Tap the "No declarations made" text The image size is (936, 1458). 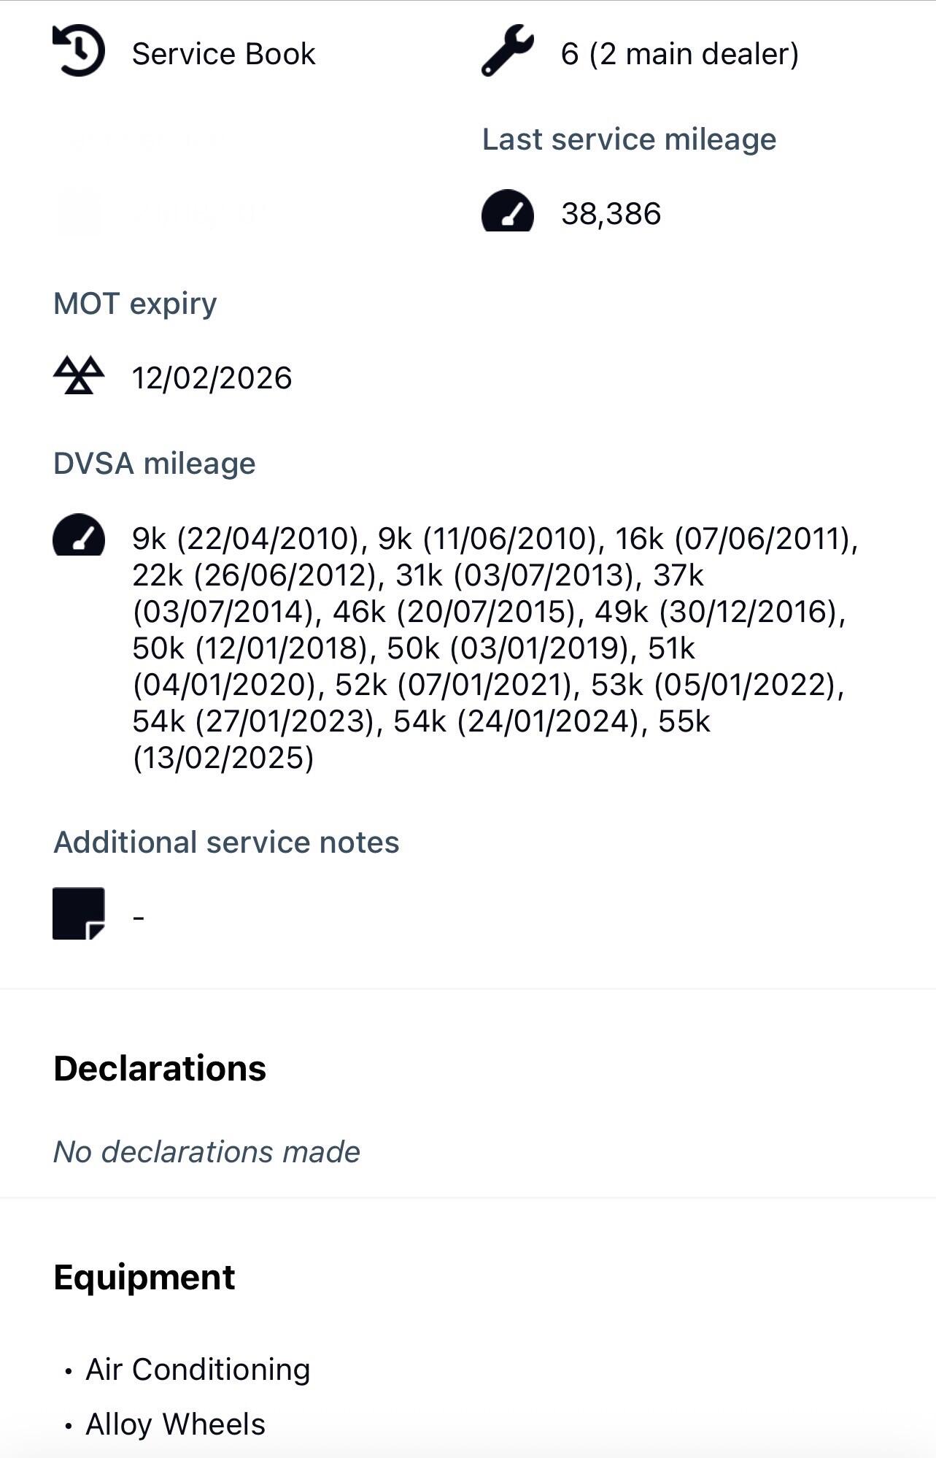click(x=206, y=1152)
